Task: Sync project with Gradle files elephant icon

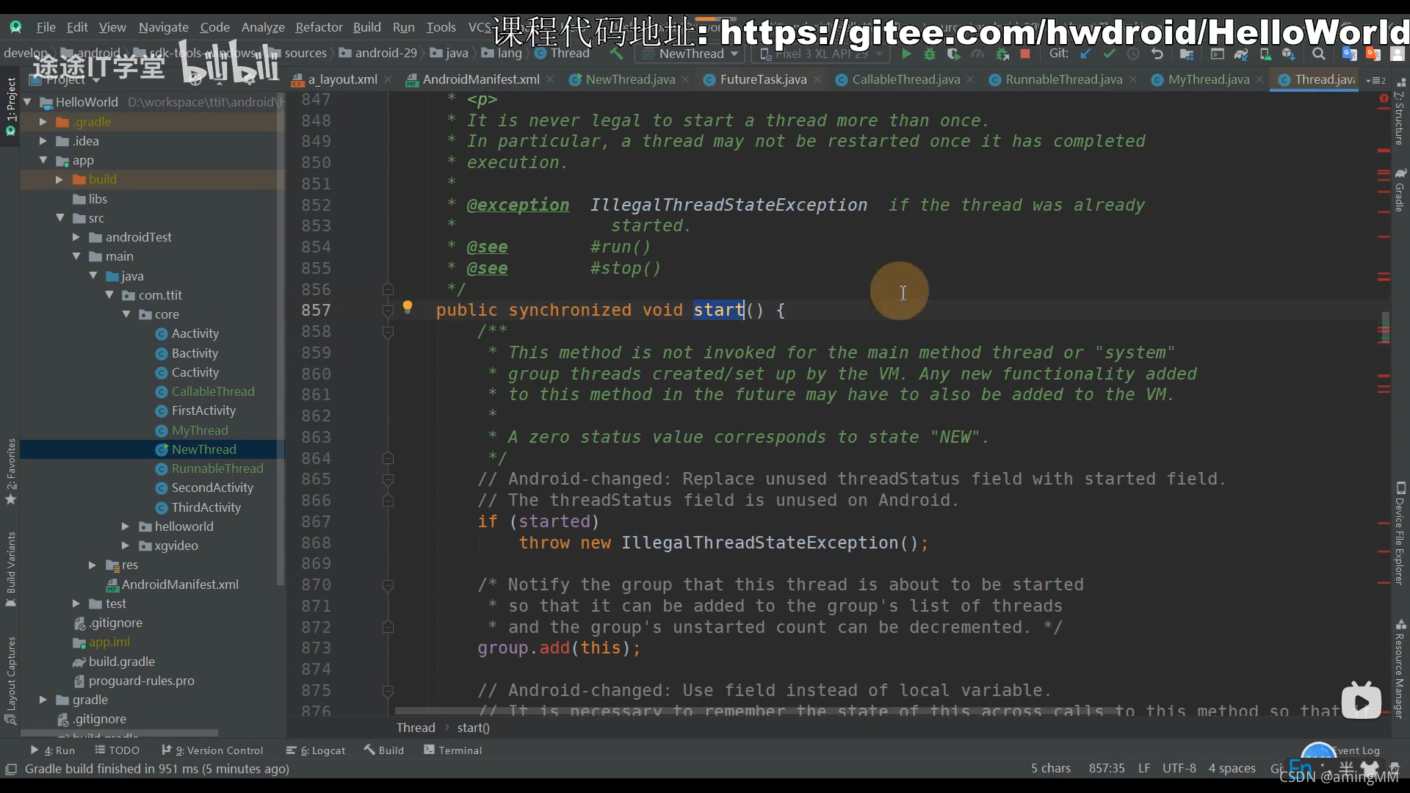Action: point(1241,54)
